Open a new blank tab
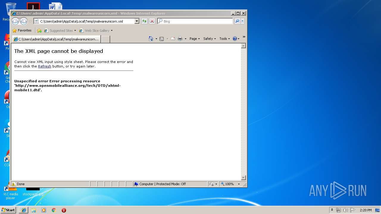The width and height of the screenshot is (381, 214). 106,39
